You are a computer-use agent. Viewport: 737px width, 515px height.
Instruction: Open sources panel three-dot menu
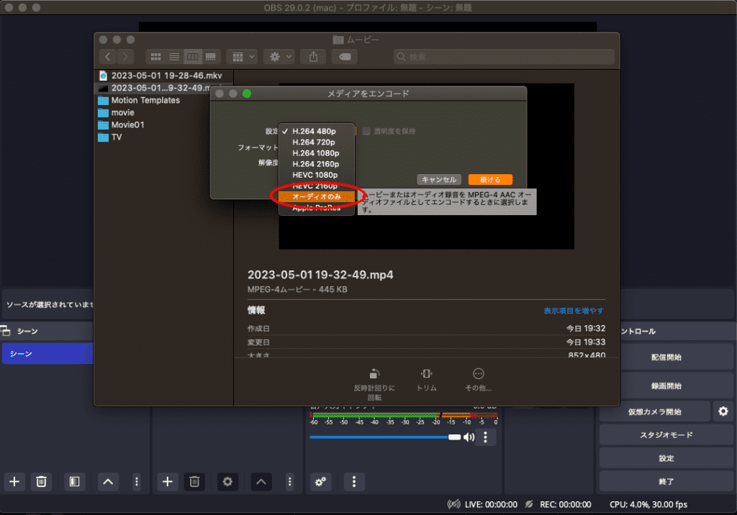(x=289, y=482)
